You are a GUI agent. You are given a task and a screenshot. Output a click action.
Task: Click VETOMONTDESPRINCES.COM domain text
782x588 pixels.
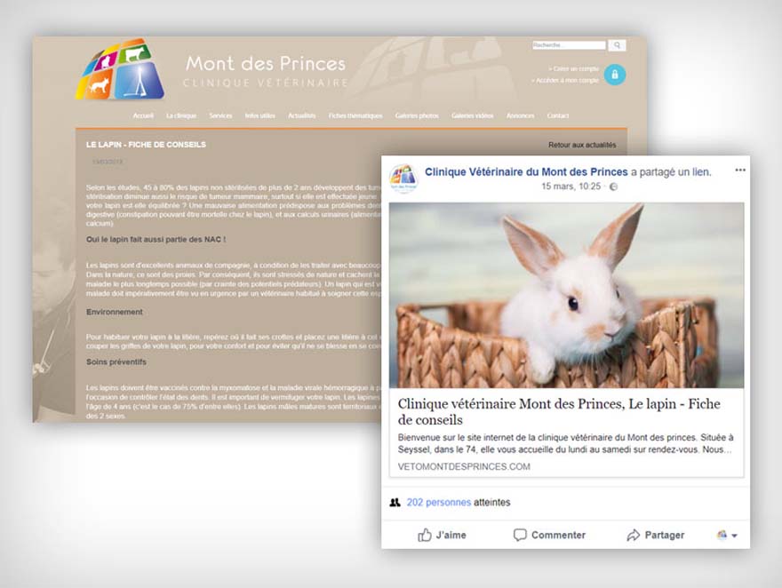click(464, 467)
